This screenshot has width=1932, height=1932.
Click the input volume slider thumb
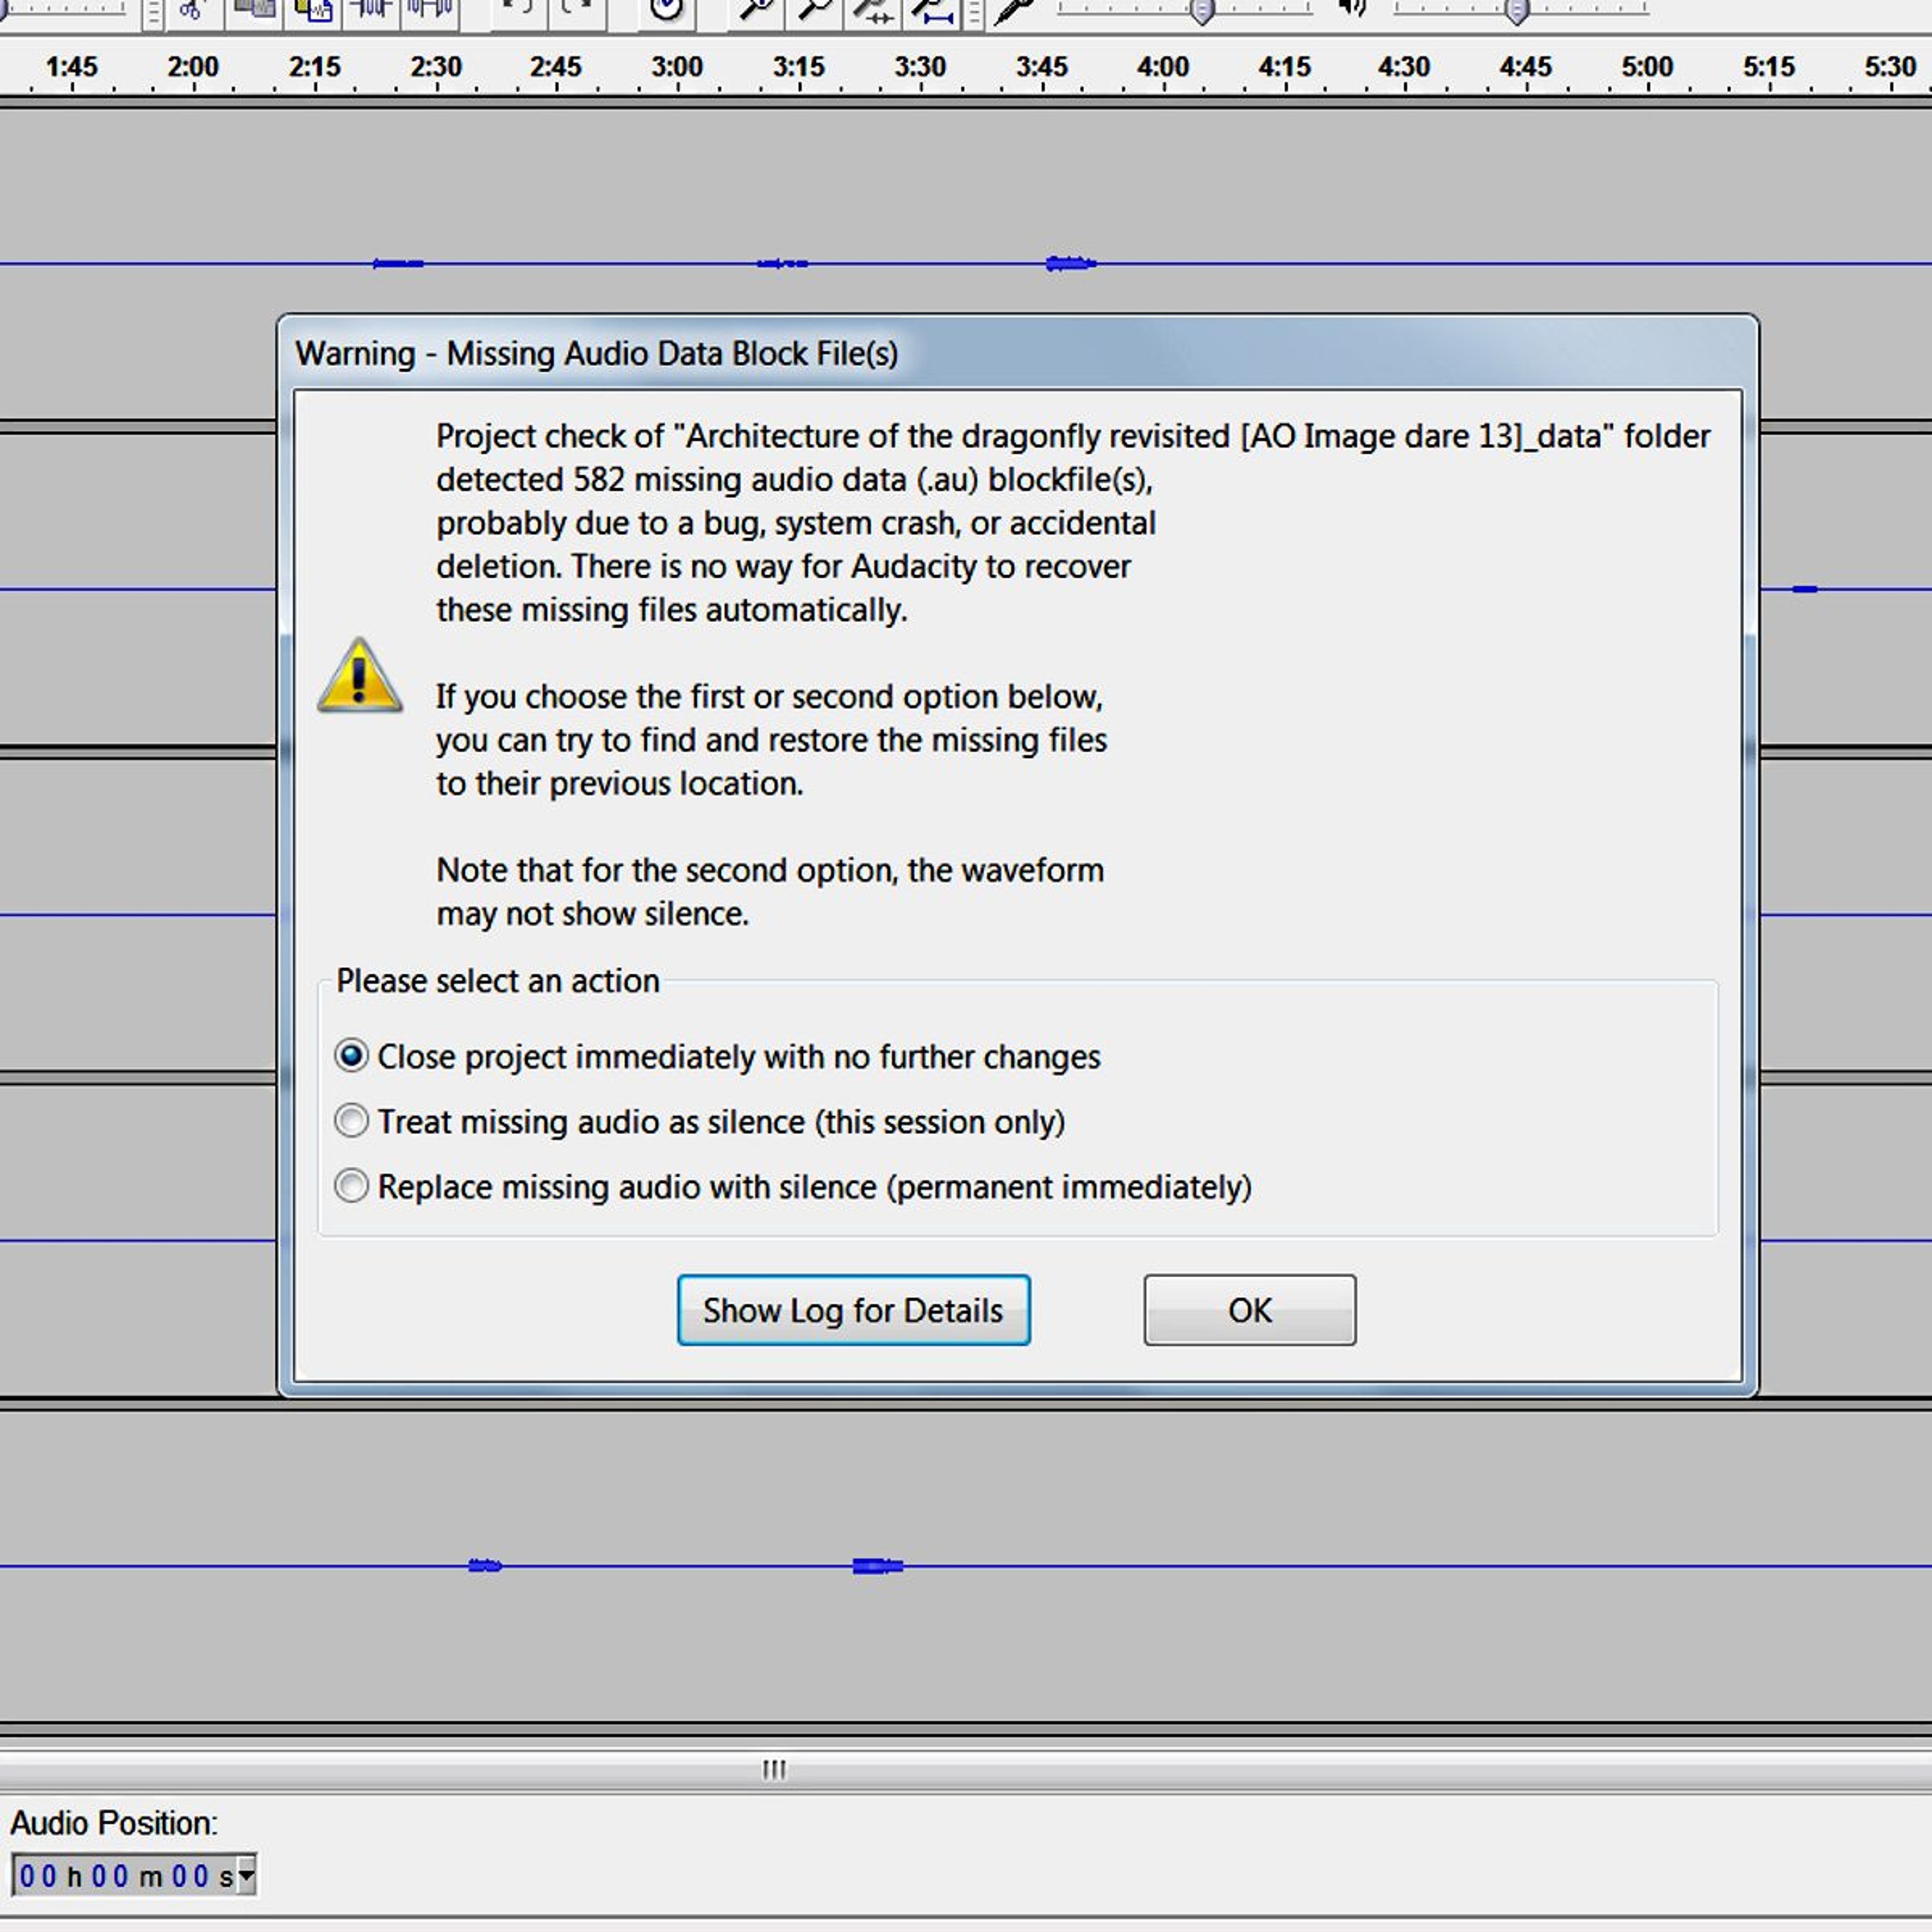click(1202, 12)
